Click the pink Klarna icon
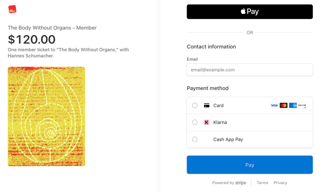 click(x=207, y=122)
